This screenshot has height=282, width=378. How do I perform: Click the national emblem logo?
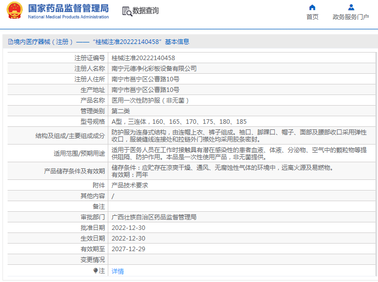click(x=15, y=10)
